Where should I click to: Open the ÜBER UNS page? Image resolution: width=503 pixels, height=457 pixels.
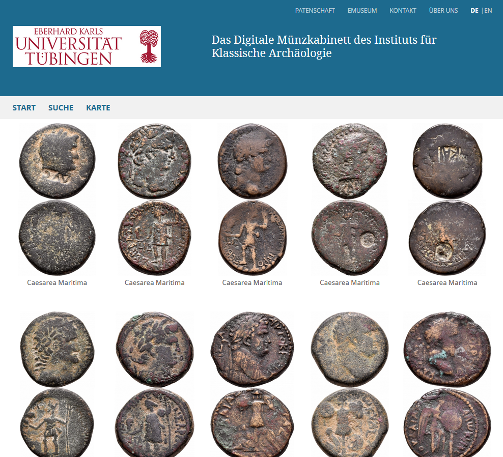pyautogui.click(x=443, y=11)
